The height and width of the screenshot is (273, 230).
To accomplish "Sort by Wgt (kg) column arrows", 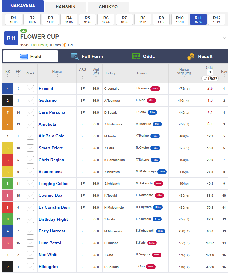I will (96, 77).
